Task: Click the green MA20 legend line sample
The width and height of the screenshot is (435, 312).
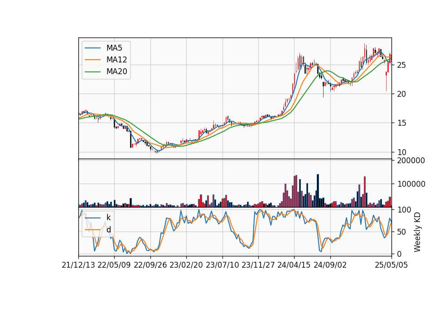Action: coord(92,72)
